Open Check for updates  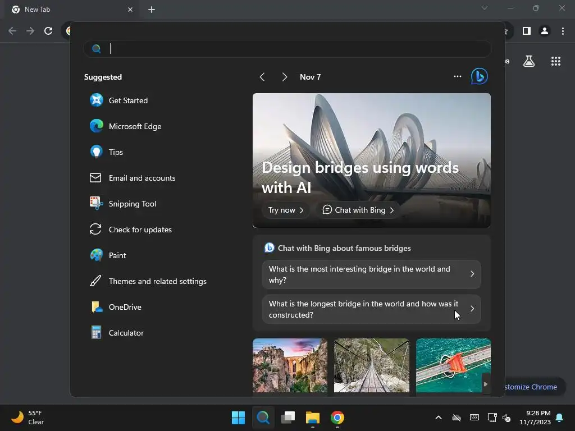point(130,230)
